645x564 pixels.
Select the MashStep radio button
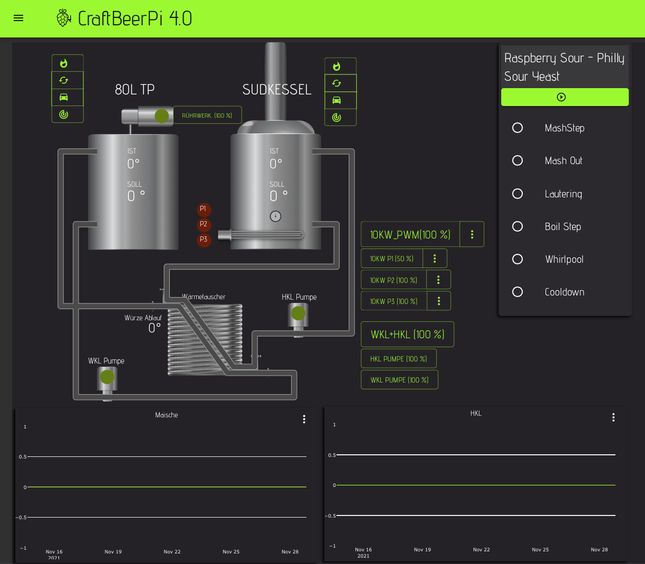click(517, 128)
